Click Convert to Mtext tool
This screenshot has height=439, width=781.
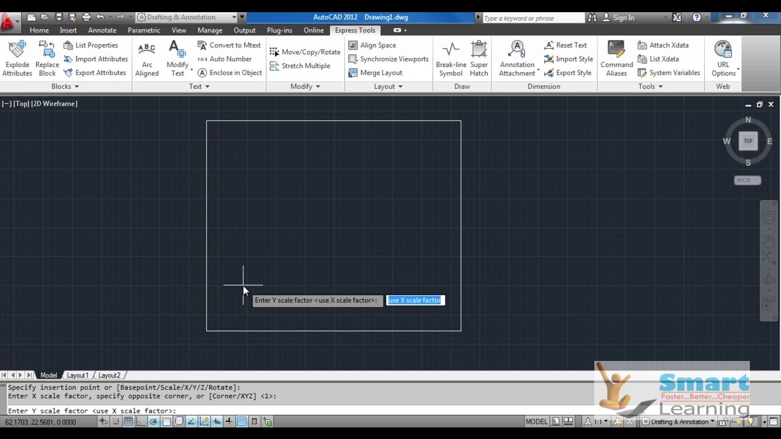point(229,45)
